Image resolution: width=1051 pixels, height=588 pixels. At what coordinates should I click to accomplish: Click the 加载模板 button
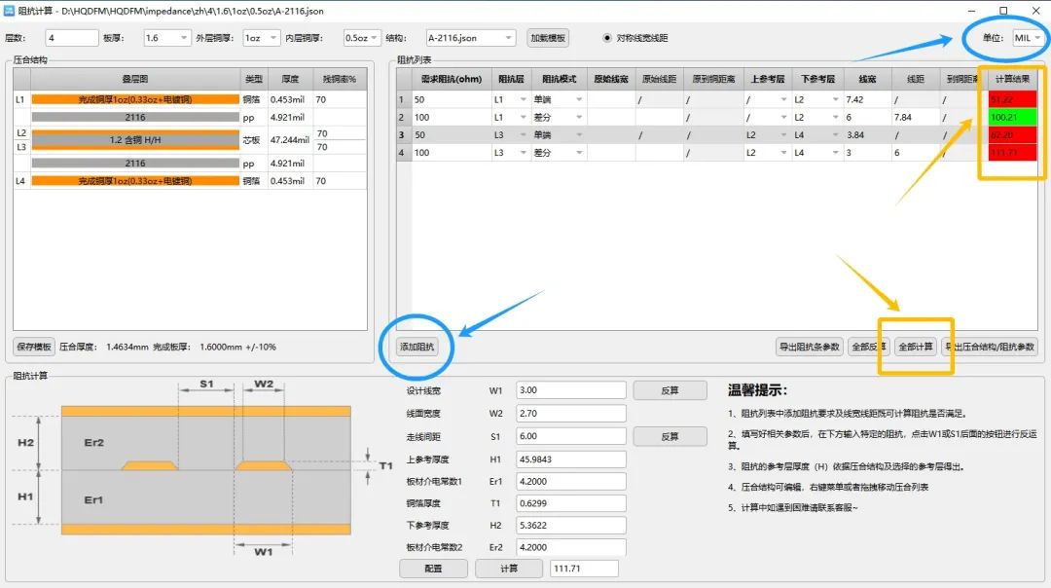coord(548,38)
